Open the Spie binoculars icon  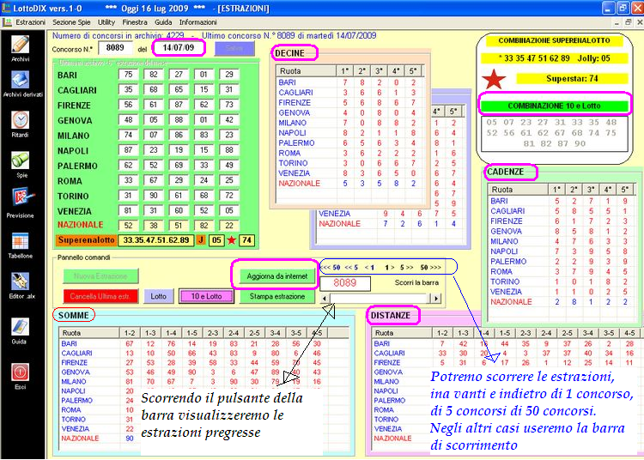(20, 160)
